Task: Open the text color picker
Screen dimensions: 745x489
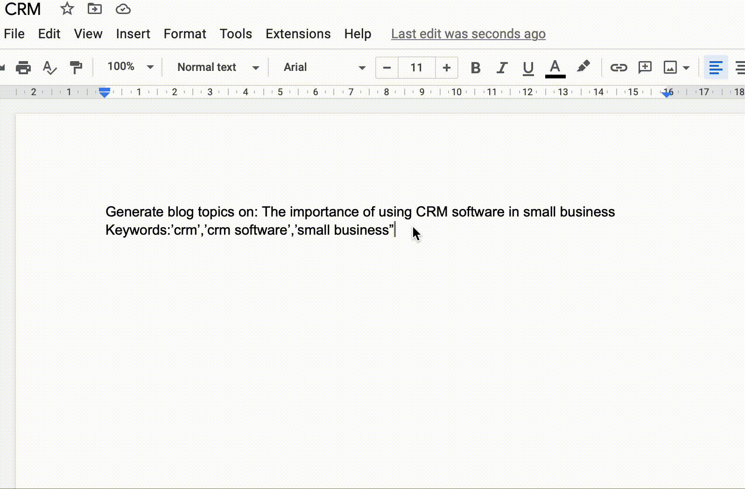Action: tap(555, 68)
